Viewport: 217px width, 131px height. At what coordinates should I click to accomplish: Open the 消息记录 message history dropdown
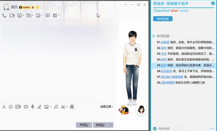point(107,107)
